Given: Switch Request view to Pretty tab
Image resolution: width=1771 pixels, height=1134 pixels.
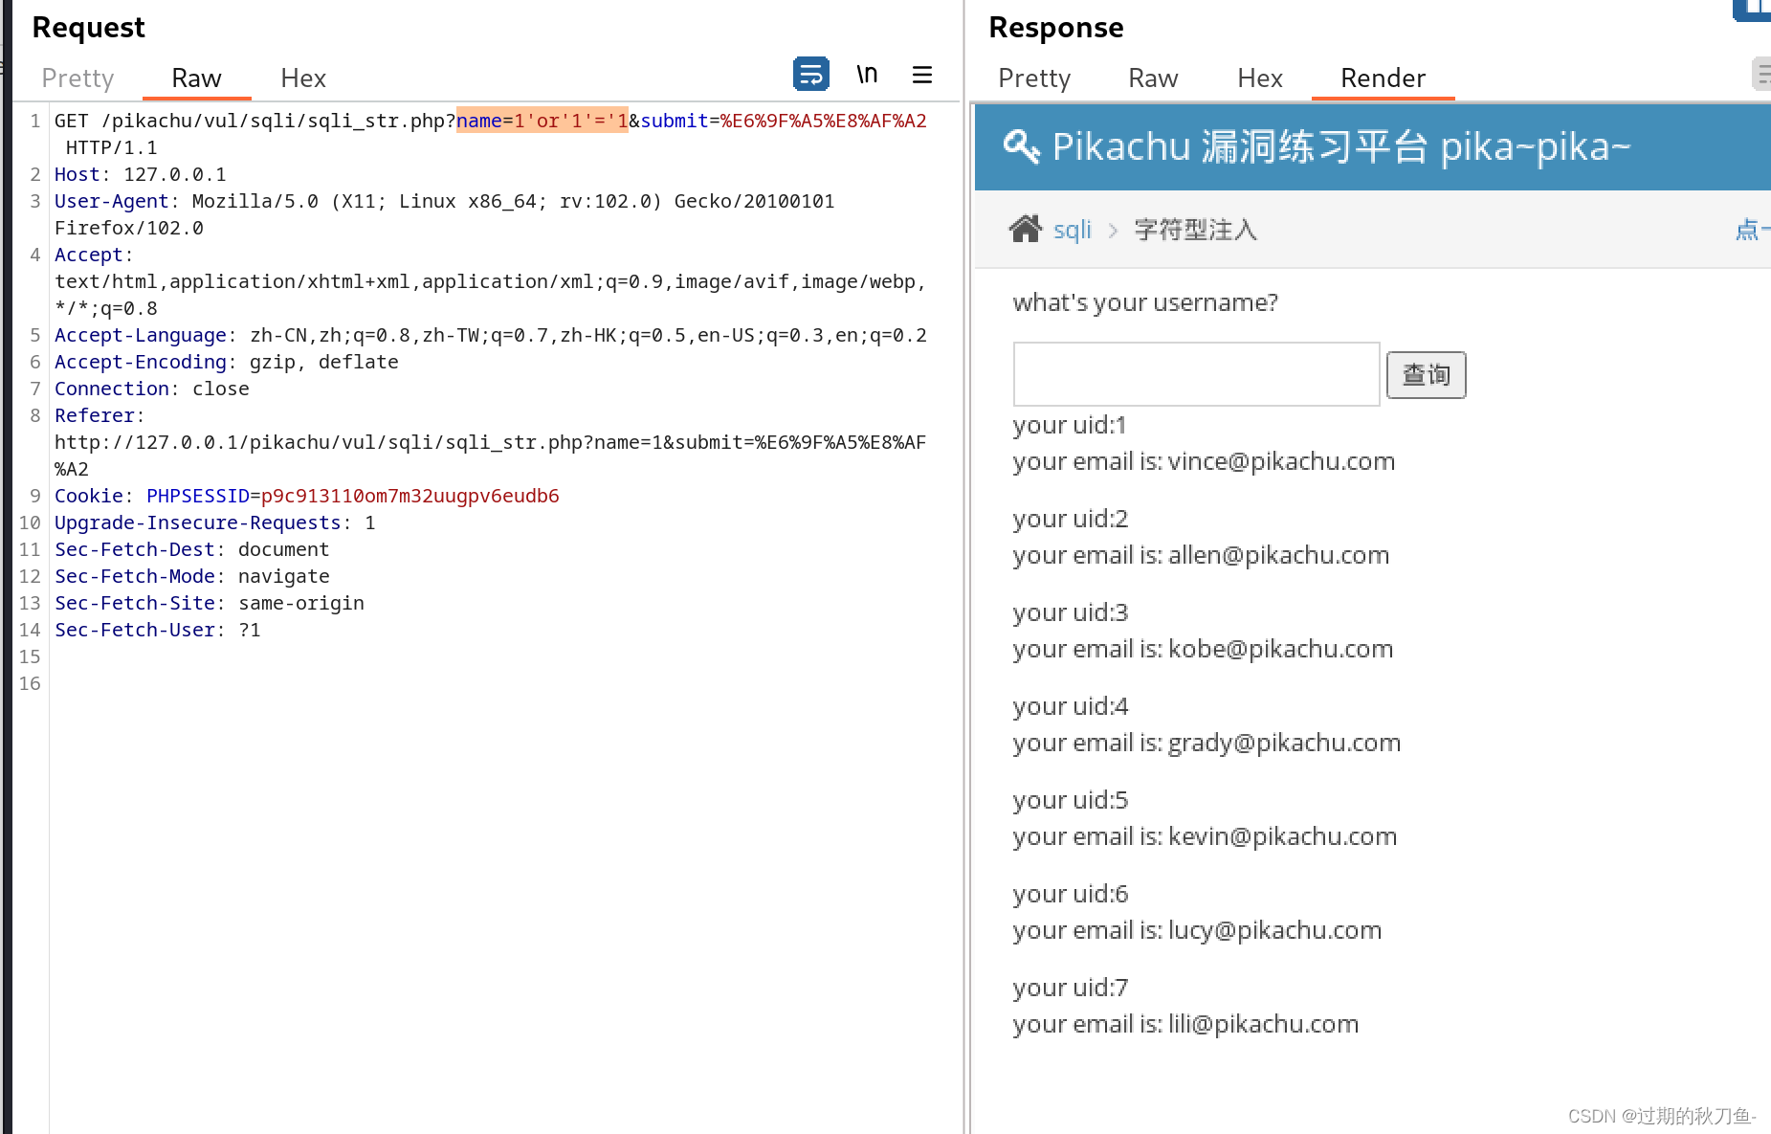Looking at the screenshot, I should (77, 78).
